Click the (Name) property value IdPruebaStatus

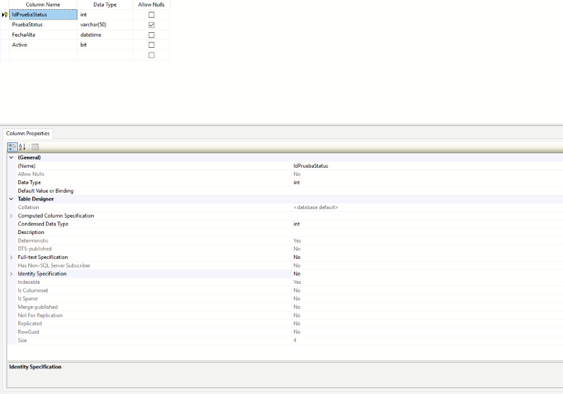[x=311, y=166]
